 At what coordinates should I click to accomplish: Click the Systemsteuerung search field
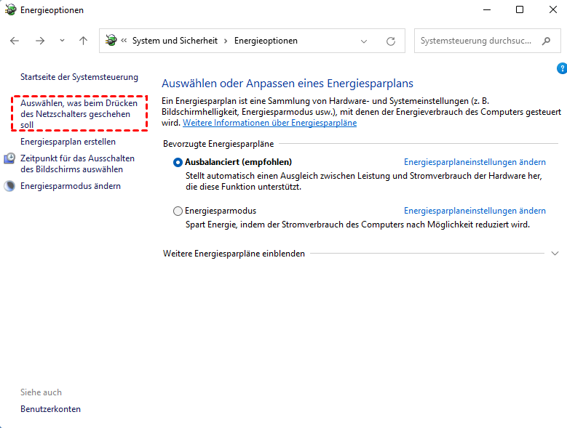click(x=488, y=41)
